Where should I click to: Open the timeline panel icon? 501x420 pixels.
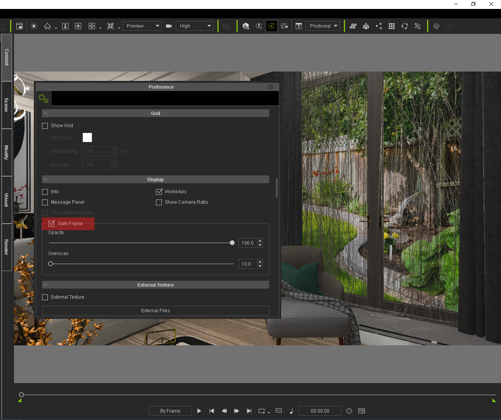point(361,411)
